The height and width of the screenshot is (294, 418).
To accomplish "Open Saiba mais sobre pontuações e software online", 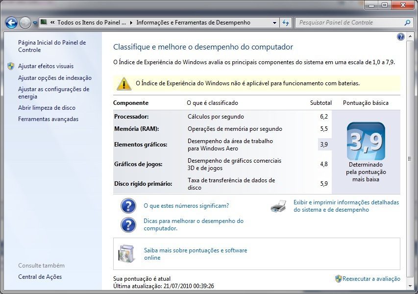I will tap(196, 254).
